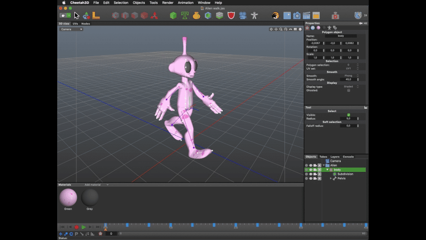Screen dimensions: 426x240
Task: Expand the Pelvis bone hierarchy
Action: [x=331, y=178]
